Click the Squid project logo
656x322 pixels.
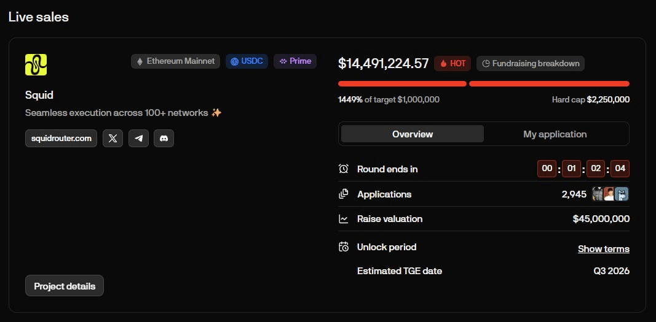pyautogui.click(x=36, y=64)
